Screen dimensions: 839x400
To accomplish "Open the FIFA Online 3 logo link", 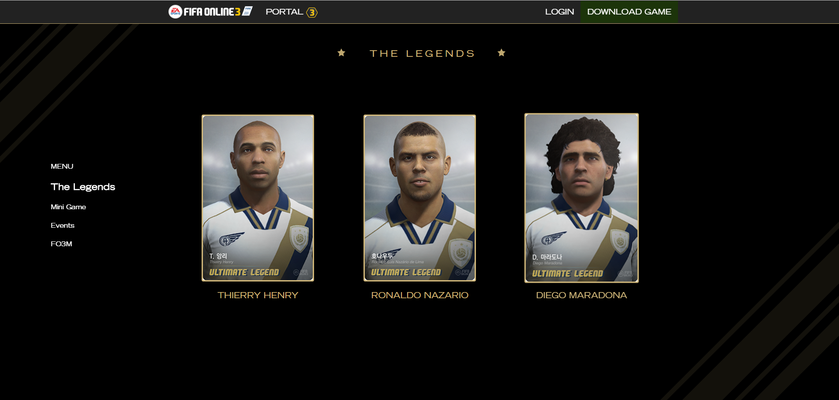I will tap(210, 11).
